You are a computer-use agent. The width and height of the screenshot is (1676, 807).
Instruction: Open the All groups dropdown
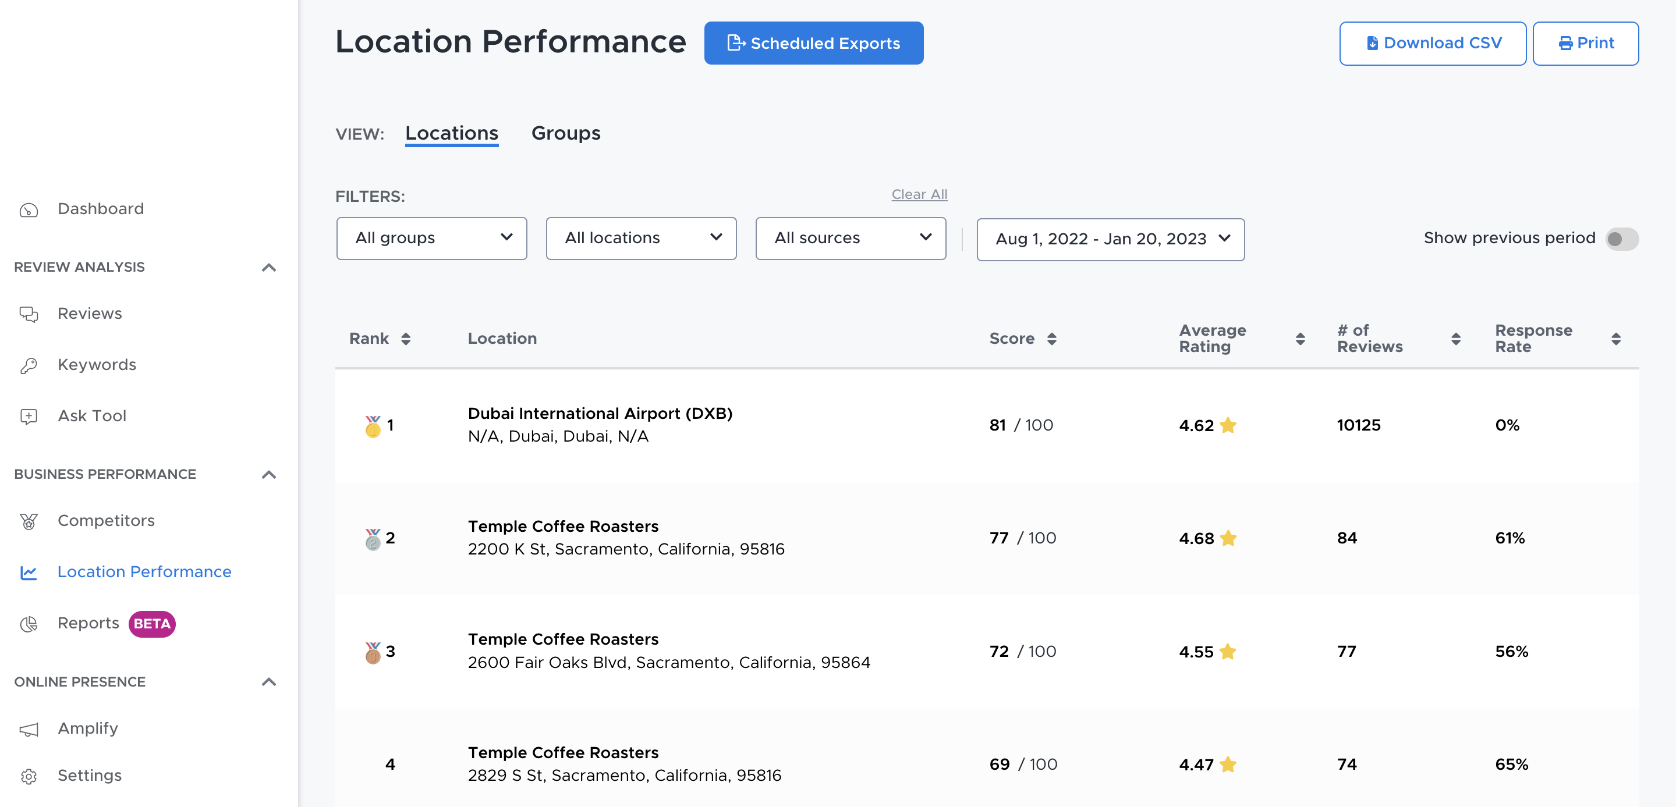point(431,238)
